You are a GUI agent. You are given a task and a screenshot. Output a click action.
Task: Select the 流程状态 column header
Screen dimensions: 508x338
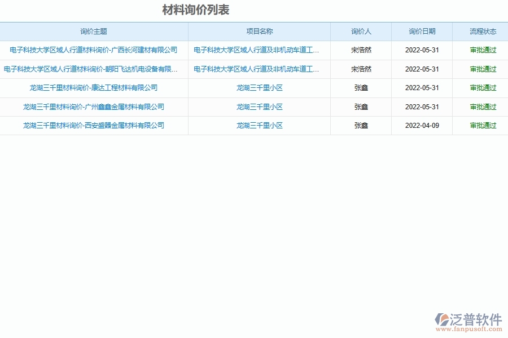(x=480, y=32)
